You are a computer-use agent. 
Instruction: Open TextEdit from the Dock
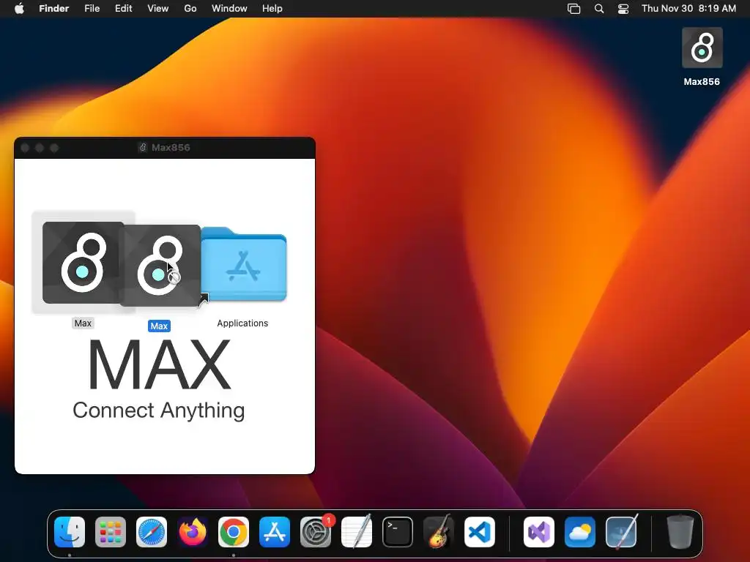(357, 531)
